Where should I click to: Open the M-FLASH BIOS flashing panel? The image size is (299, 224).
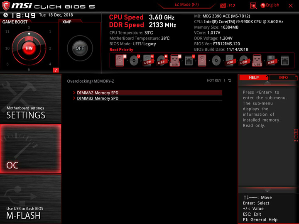tap(30, 199)
